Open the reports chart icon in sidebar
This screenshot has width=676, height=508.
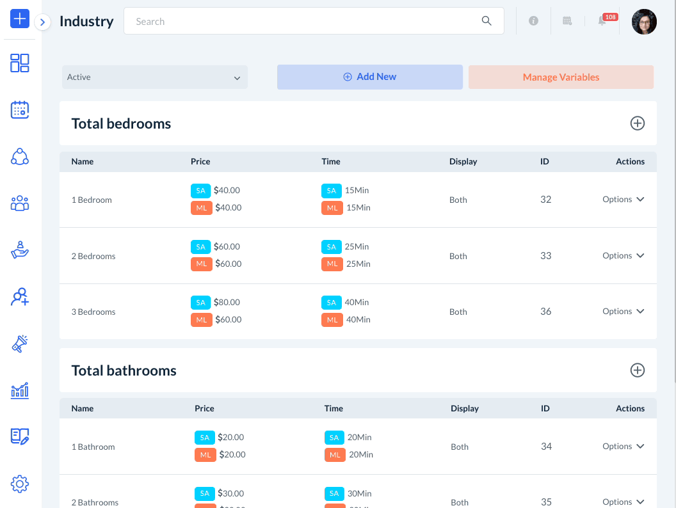[x=20, y=390]
